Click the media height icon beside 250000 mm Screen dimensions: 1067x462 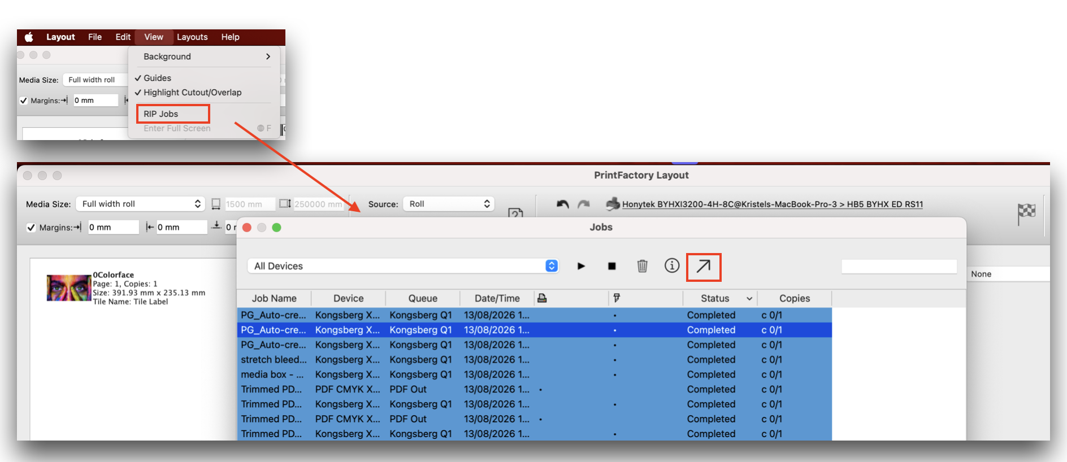pos(285,204)
